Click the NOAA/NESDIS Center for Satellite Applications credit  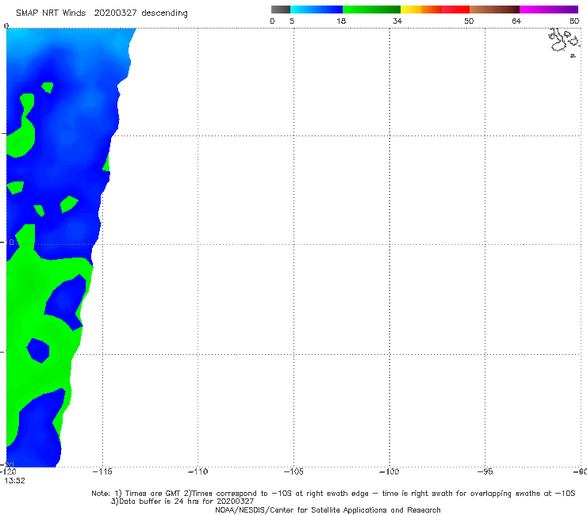[328, 509]
